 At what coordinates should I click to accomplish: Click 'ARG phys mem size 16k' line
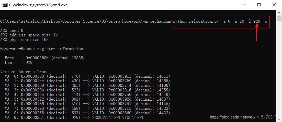(x=25, y=40)
